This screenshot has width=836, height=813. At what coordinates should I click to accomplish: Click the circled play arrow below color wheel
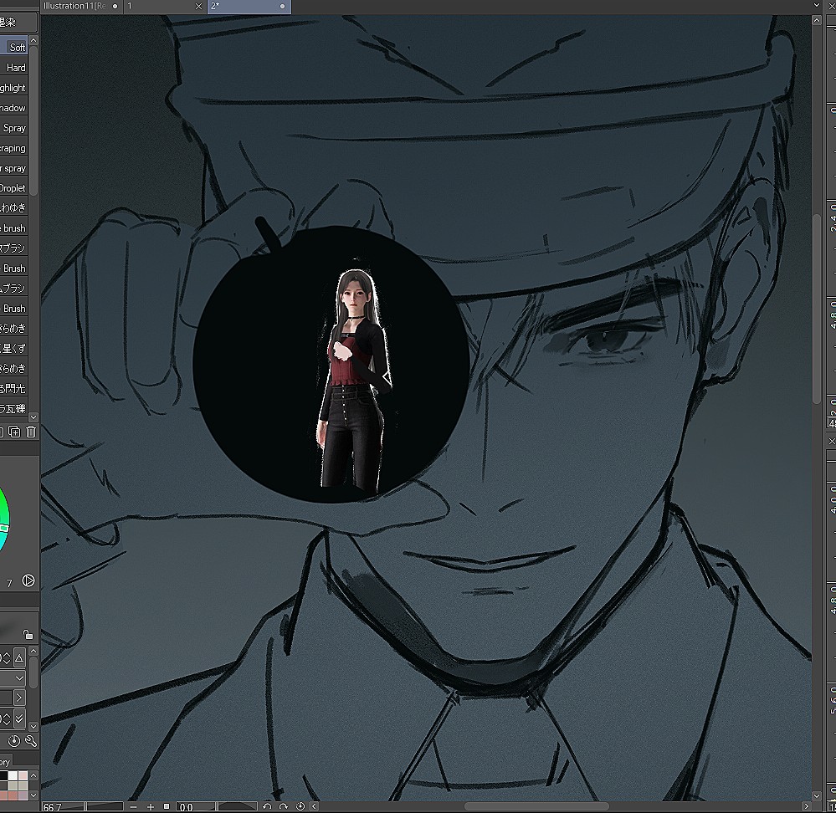click(x=28, y=580)
